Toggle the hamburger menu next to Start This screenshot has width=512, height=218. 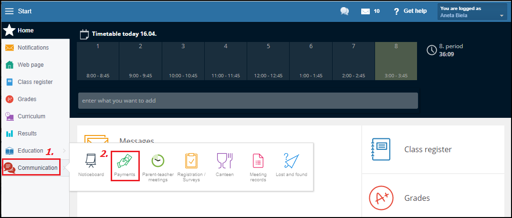pos(9,11)
